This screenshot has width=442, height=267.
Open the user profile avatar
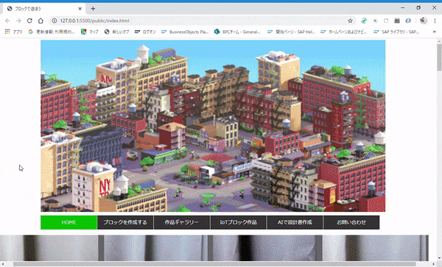[x=423, y=21]
